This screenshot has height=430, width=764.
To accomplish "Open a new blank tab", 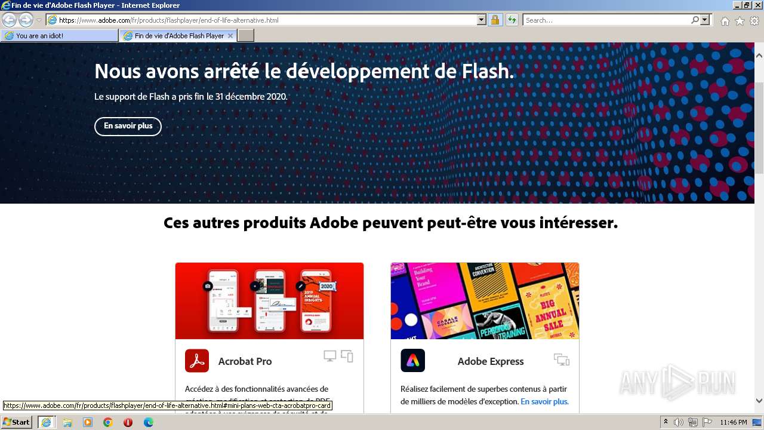I will click(x=246, y=36).
